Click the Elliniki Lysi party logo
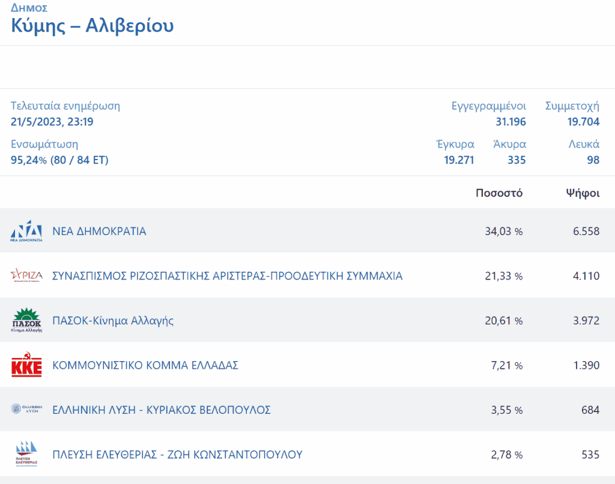This screenshot has height=484, width=615. click(x=26, y=410)
